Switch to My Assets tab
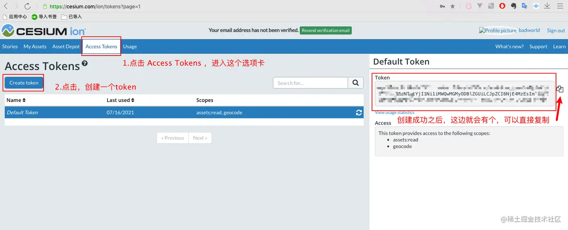Image resolution: width=568 pixels, height=230 pixels. [x=35, y=47]
